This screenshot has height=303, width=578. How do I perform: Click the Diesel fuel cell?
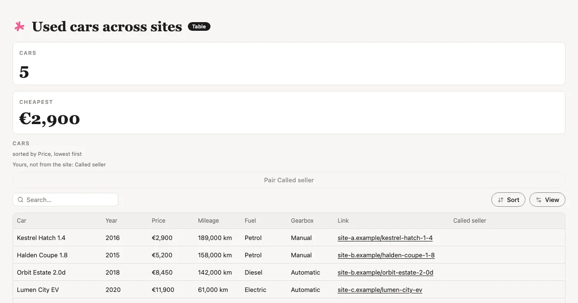[253, 272]
